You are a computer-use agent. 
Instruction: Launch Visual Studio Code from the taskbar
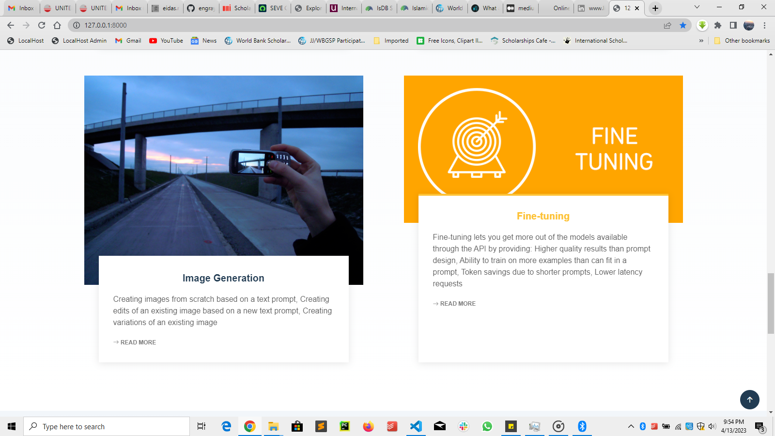point(416,426)
